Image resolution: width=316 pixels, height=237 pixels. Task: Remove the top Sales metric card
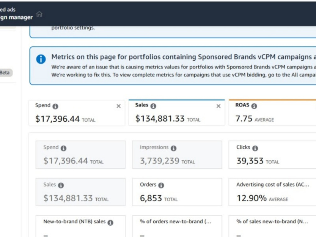click(x=218, y=106)
